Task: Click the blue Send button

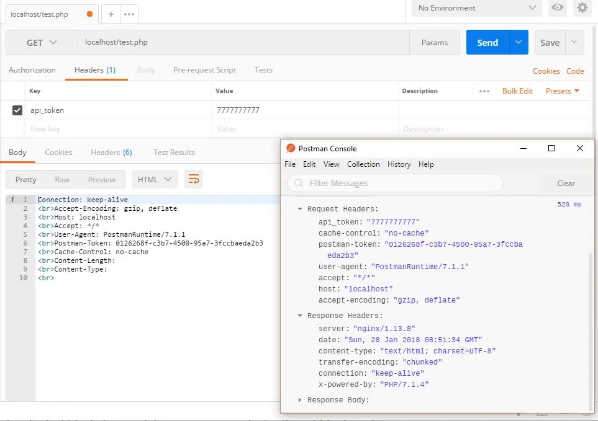Action: point(487,42)
